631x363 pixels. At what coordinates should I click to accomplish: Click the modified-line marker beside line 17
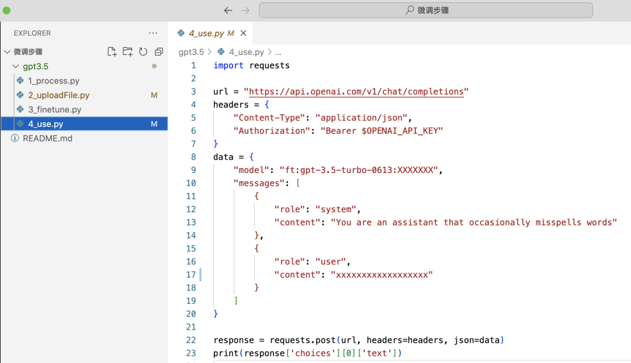200,275
